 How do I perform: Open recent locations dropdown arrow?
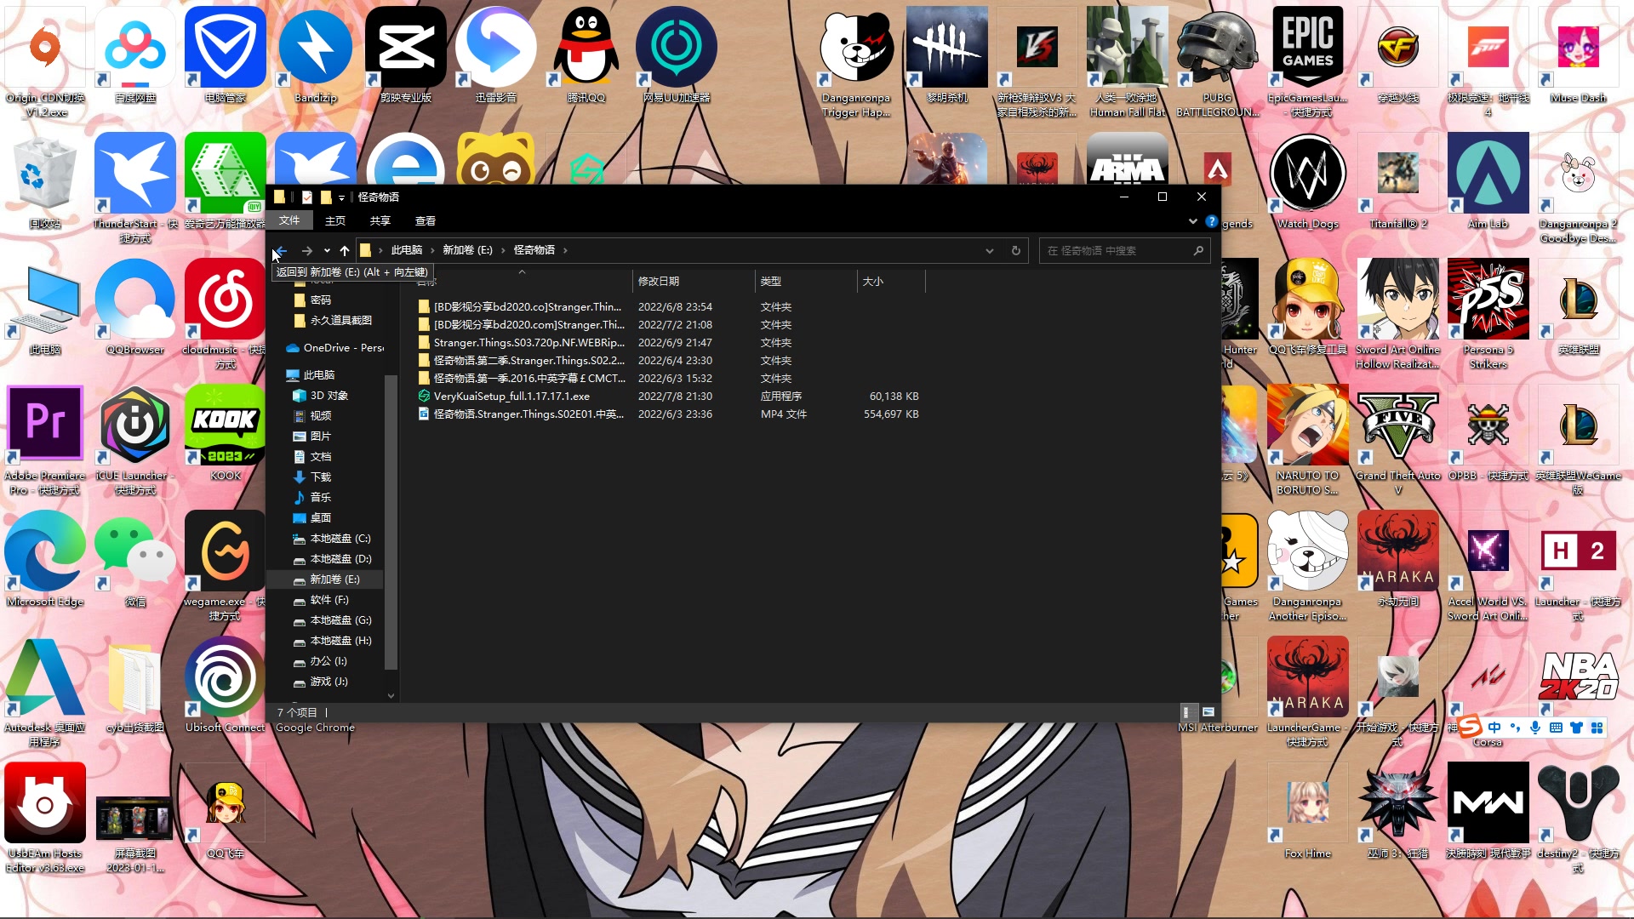(327, 250)
